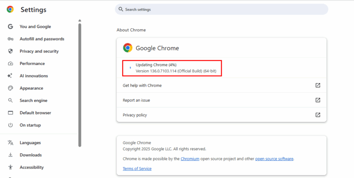The height and width of the screenshot is (178, 354).
Task: Click the download arrow icon for Downloads
Action: (10, 155)
